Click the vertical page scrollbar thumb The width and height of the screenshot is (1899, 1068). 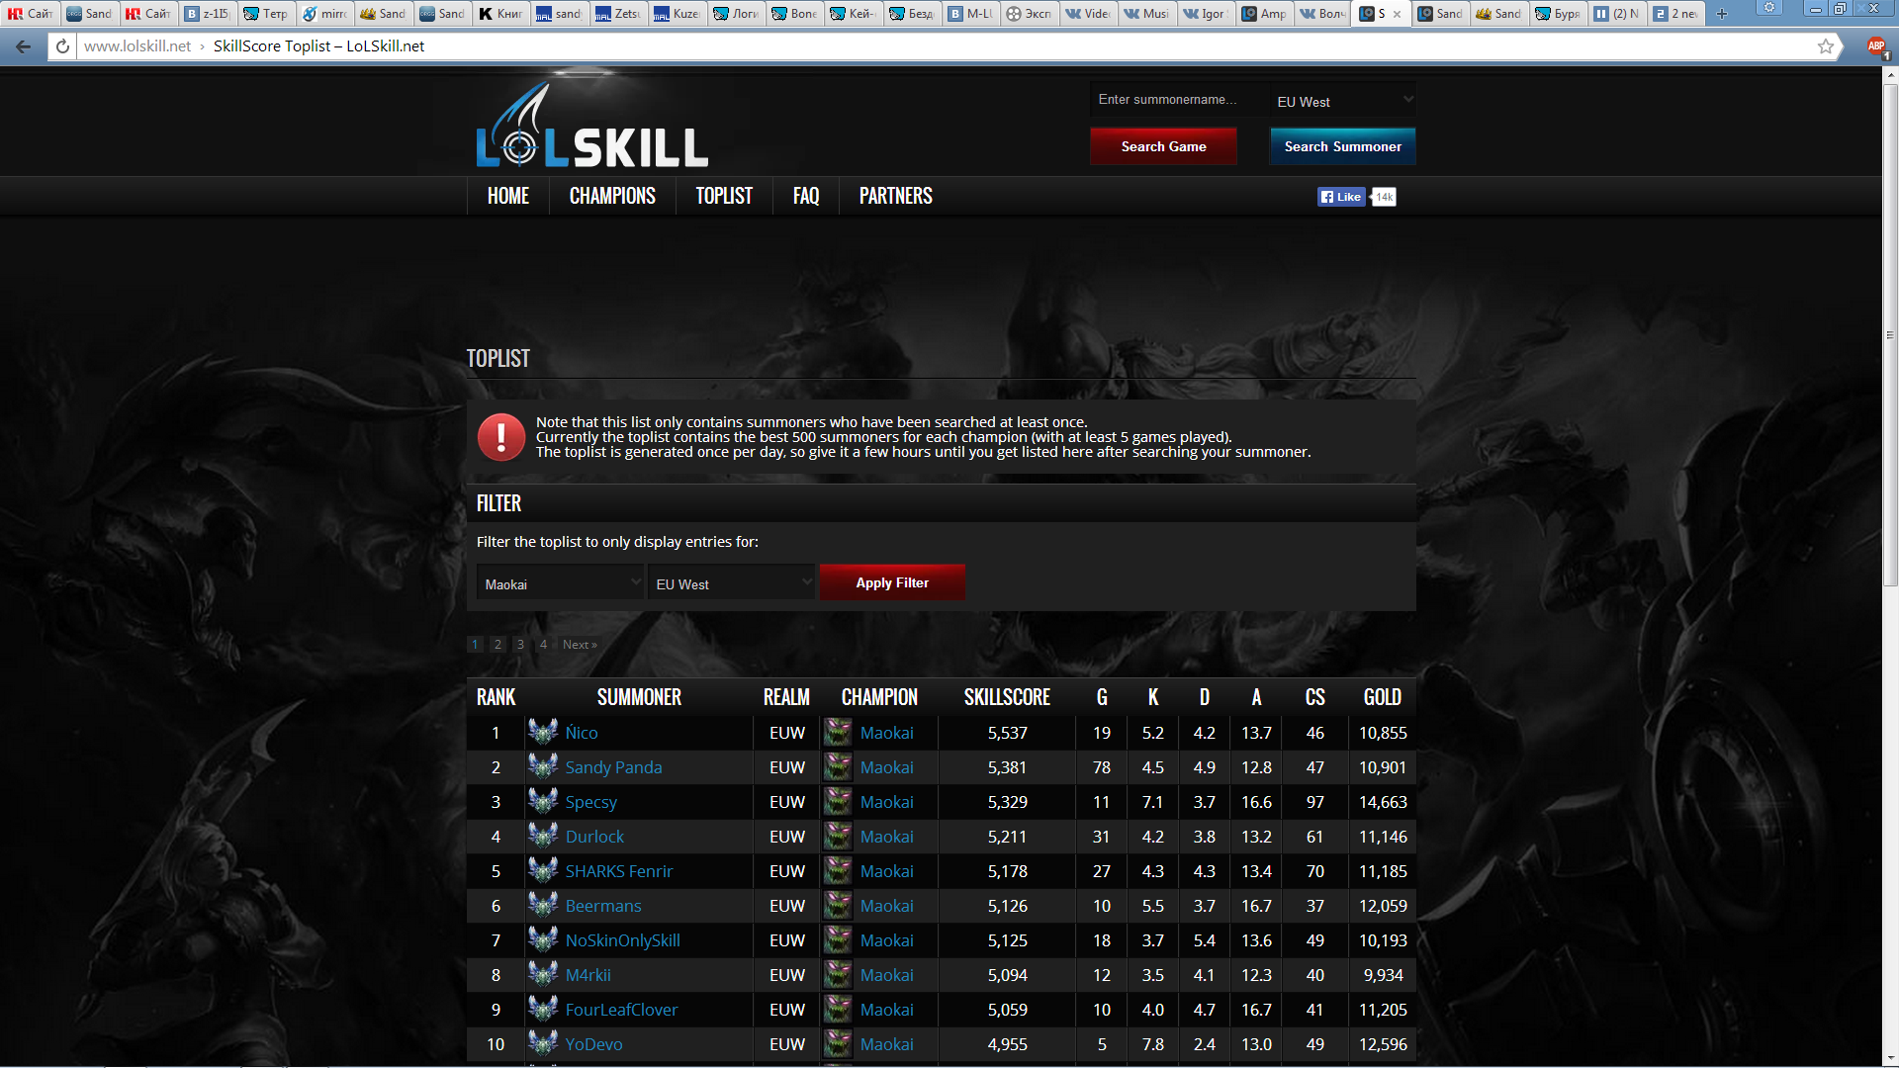point(1890,334)
